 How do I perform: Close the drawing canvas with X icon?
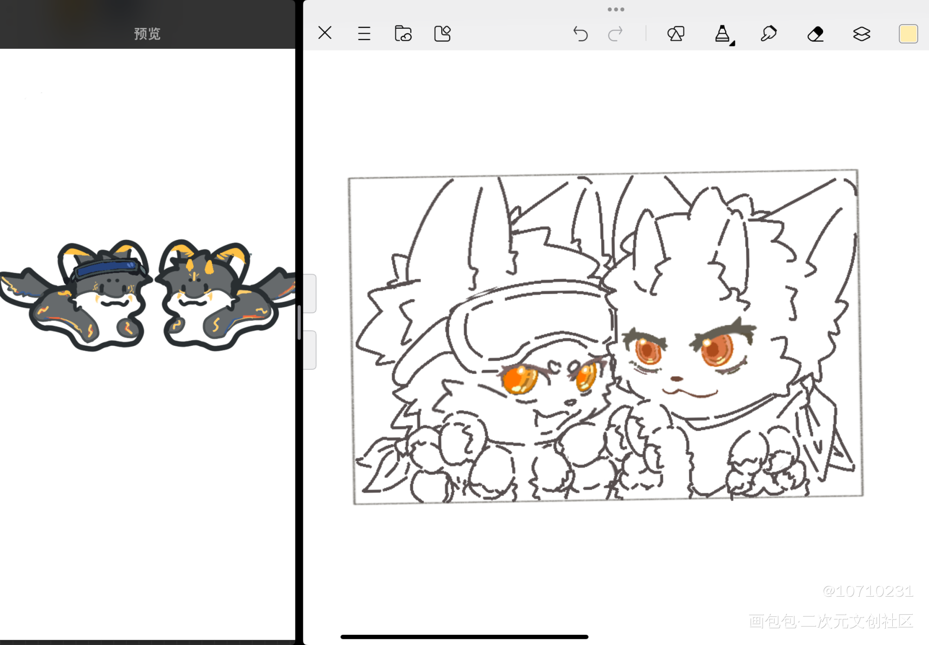[x=325, y=33]
